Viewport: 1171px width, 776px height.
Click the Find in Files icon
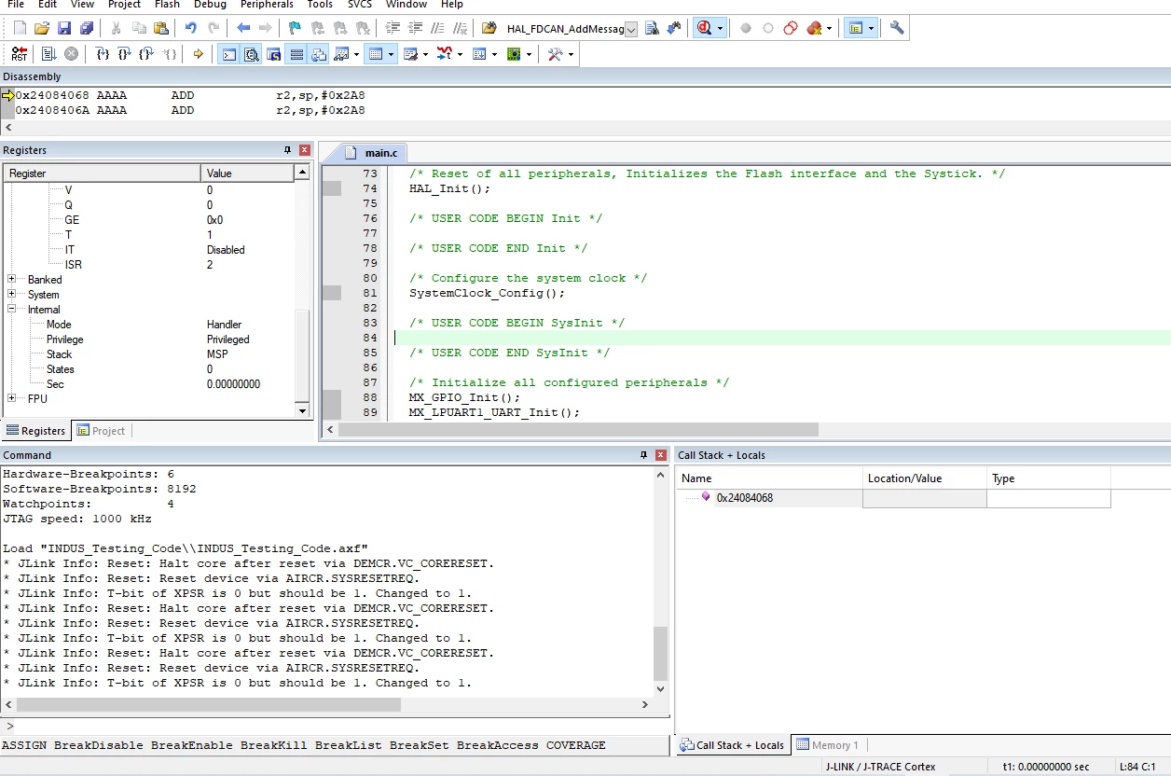(489, 28)
